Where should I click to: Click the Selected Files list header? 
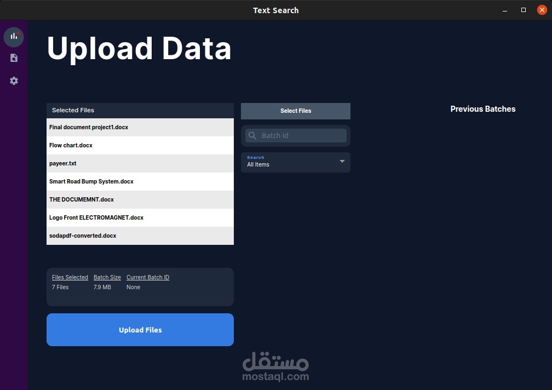[140, 111]
